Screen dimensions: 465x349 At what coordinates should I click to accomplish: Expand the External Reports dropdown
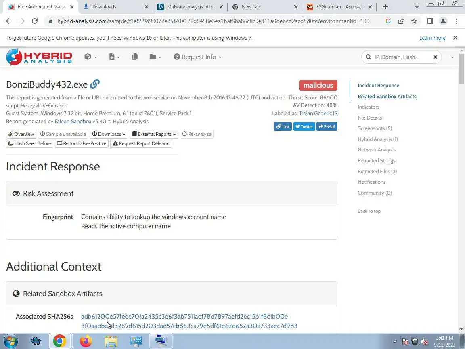coord(154,134)
